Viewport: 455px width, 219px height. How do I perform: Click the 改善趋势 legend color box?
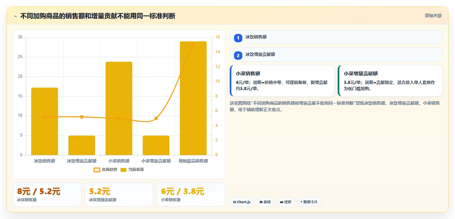[97, 170]
